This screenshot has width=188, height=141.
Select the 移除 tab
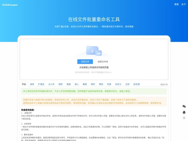pyautogui.click(x=101, y=84)
